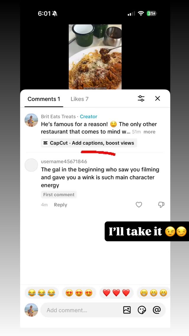Insert the laughing-crying emoji trio

point(42,293)
